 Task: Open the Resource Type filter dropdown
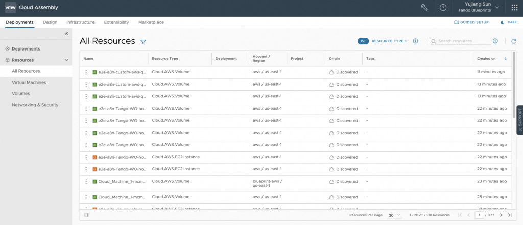(x=389, y=41)
